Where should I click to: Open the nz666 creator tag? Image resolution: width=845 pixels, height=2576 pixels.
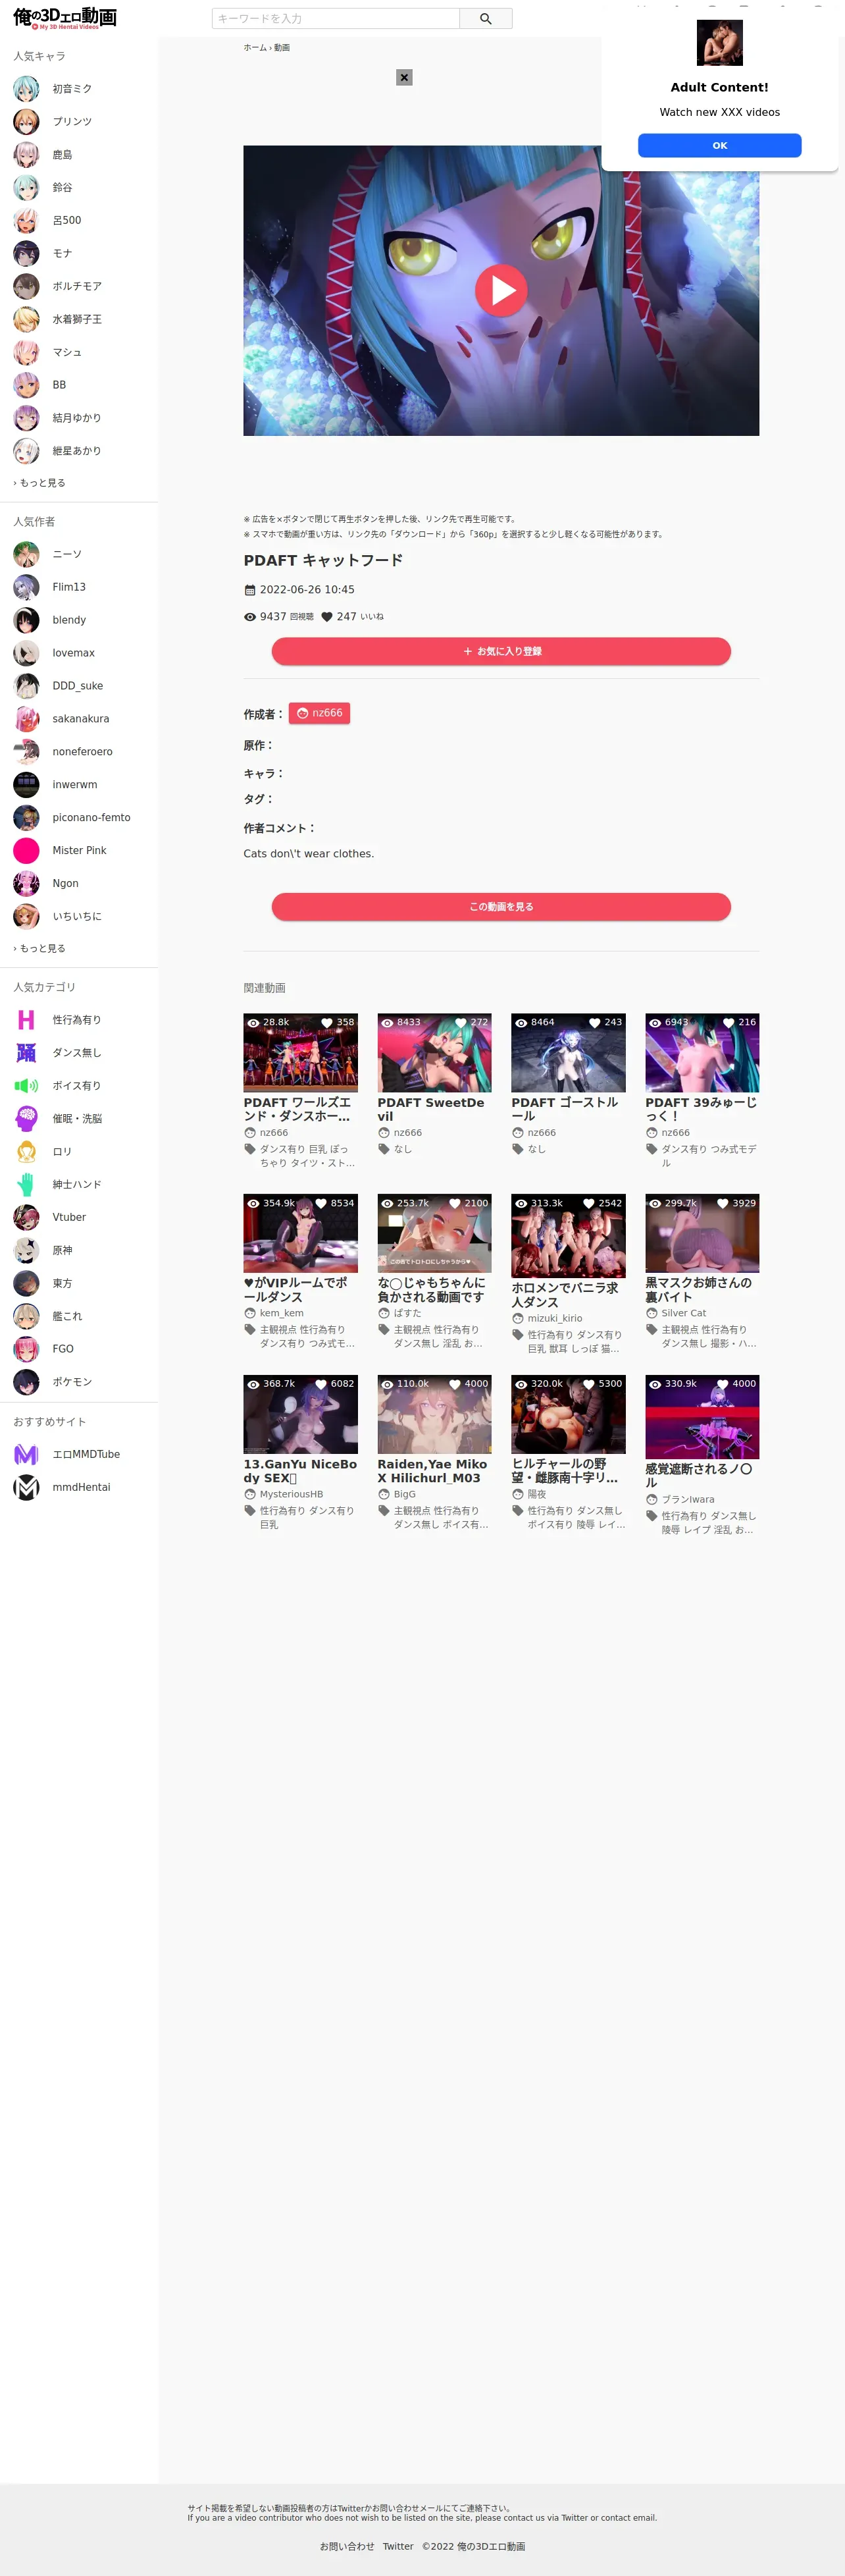coord(319,713)
